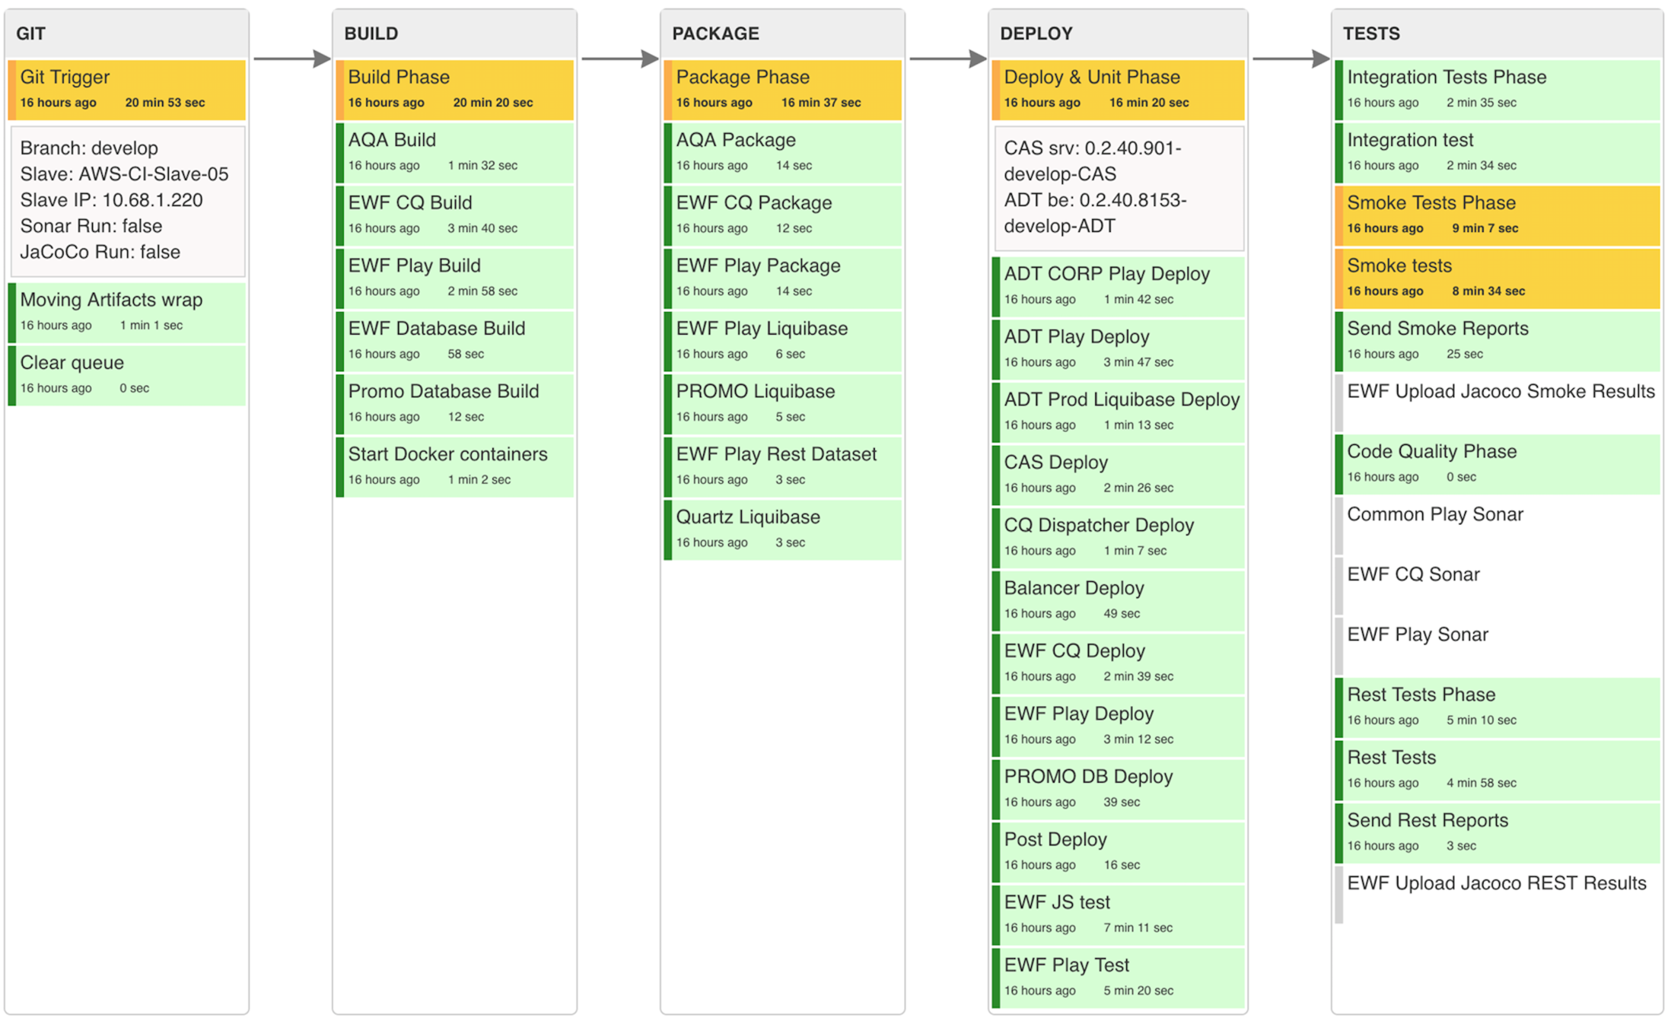Image resolution: width=1671 pixels, height=1027 pixels.
Task: Open the Clear queue job
Action: pos(72,363)
